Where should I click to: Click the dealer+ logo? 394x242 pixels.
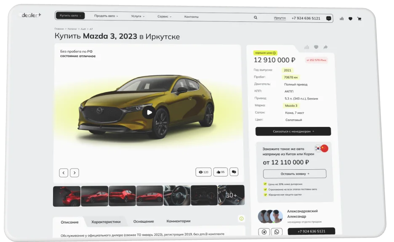(31, 15)
